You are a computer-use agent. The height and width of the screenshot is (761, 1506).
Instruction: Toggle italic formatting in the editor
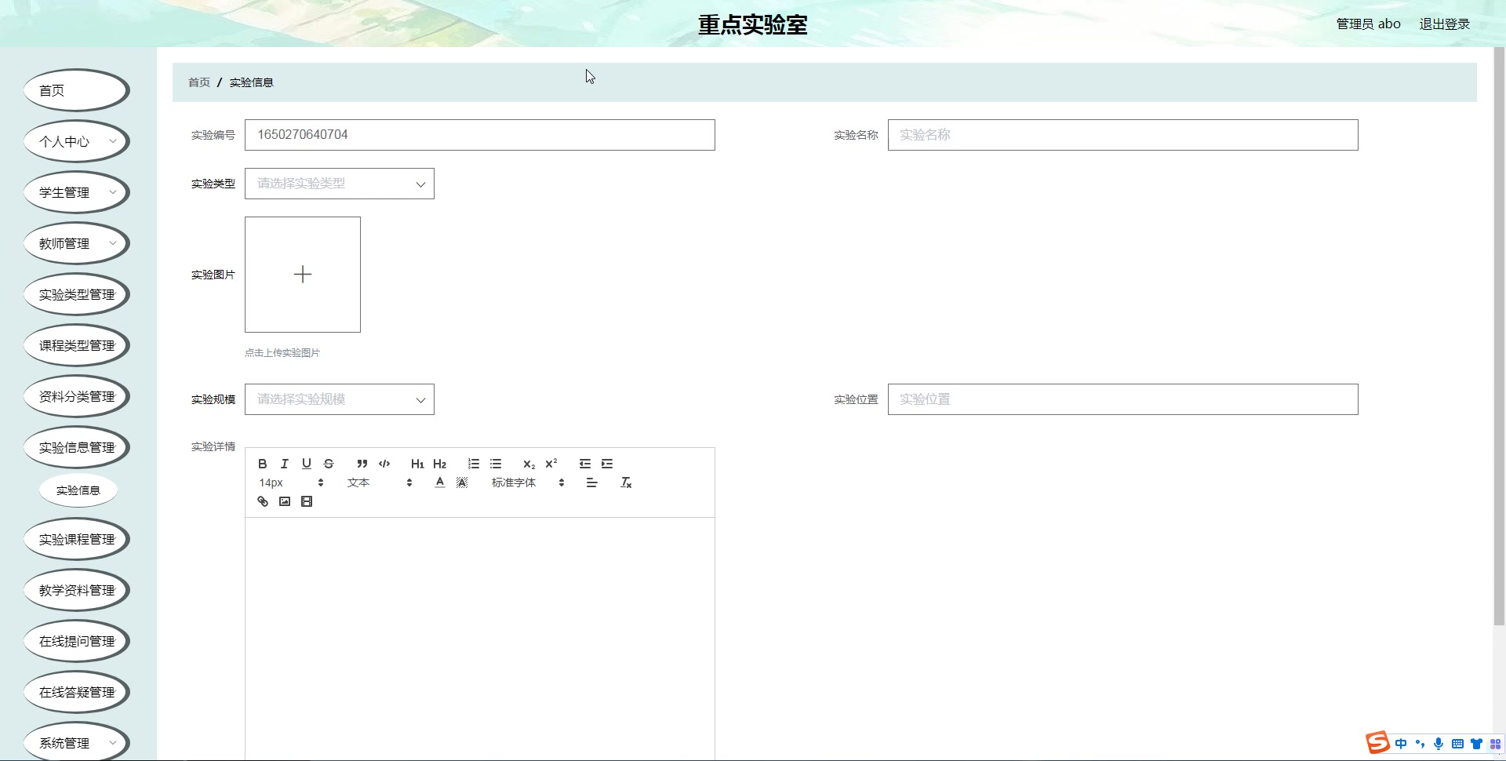285,464
